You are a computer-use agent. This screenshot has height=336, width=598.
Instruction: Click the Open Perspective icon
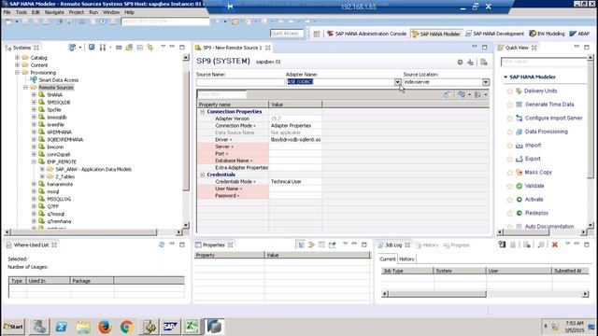pos(317,34)
